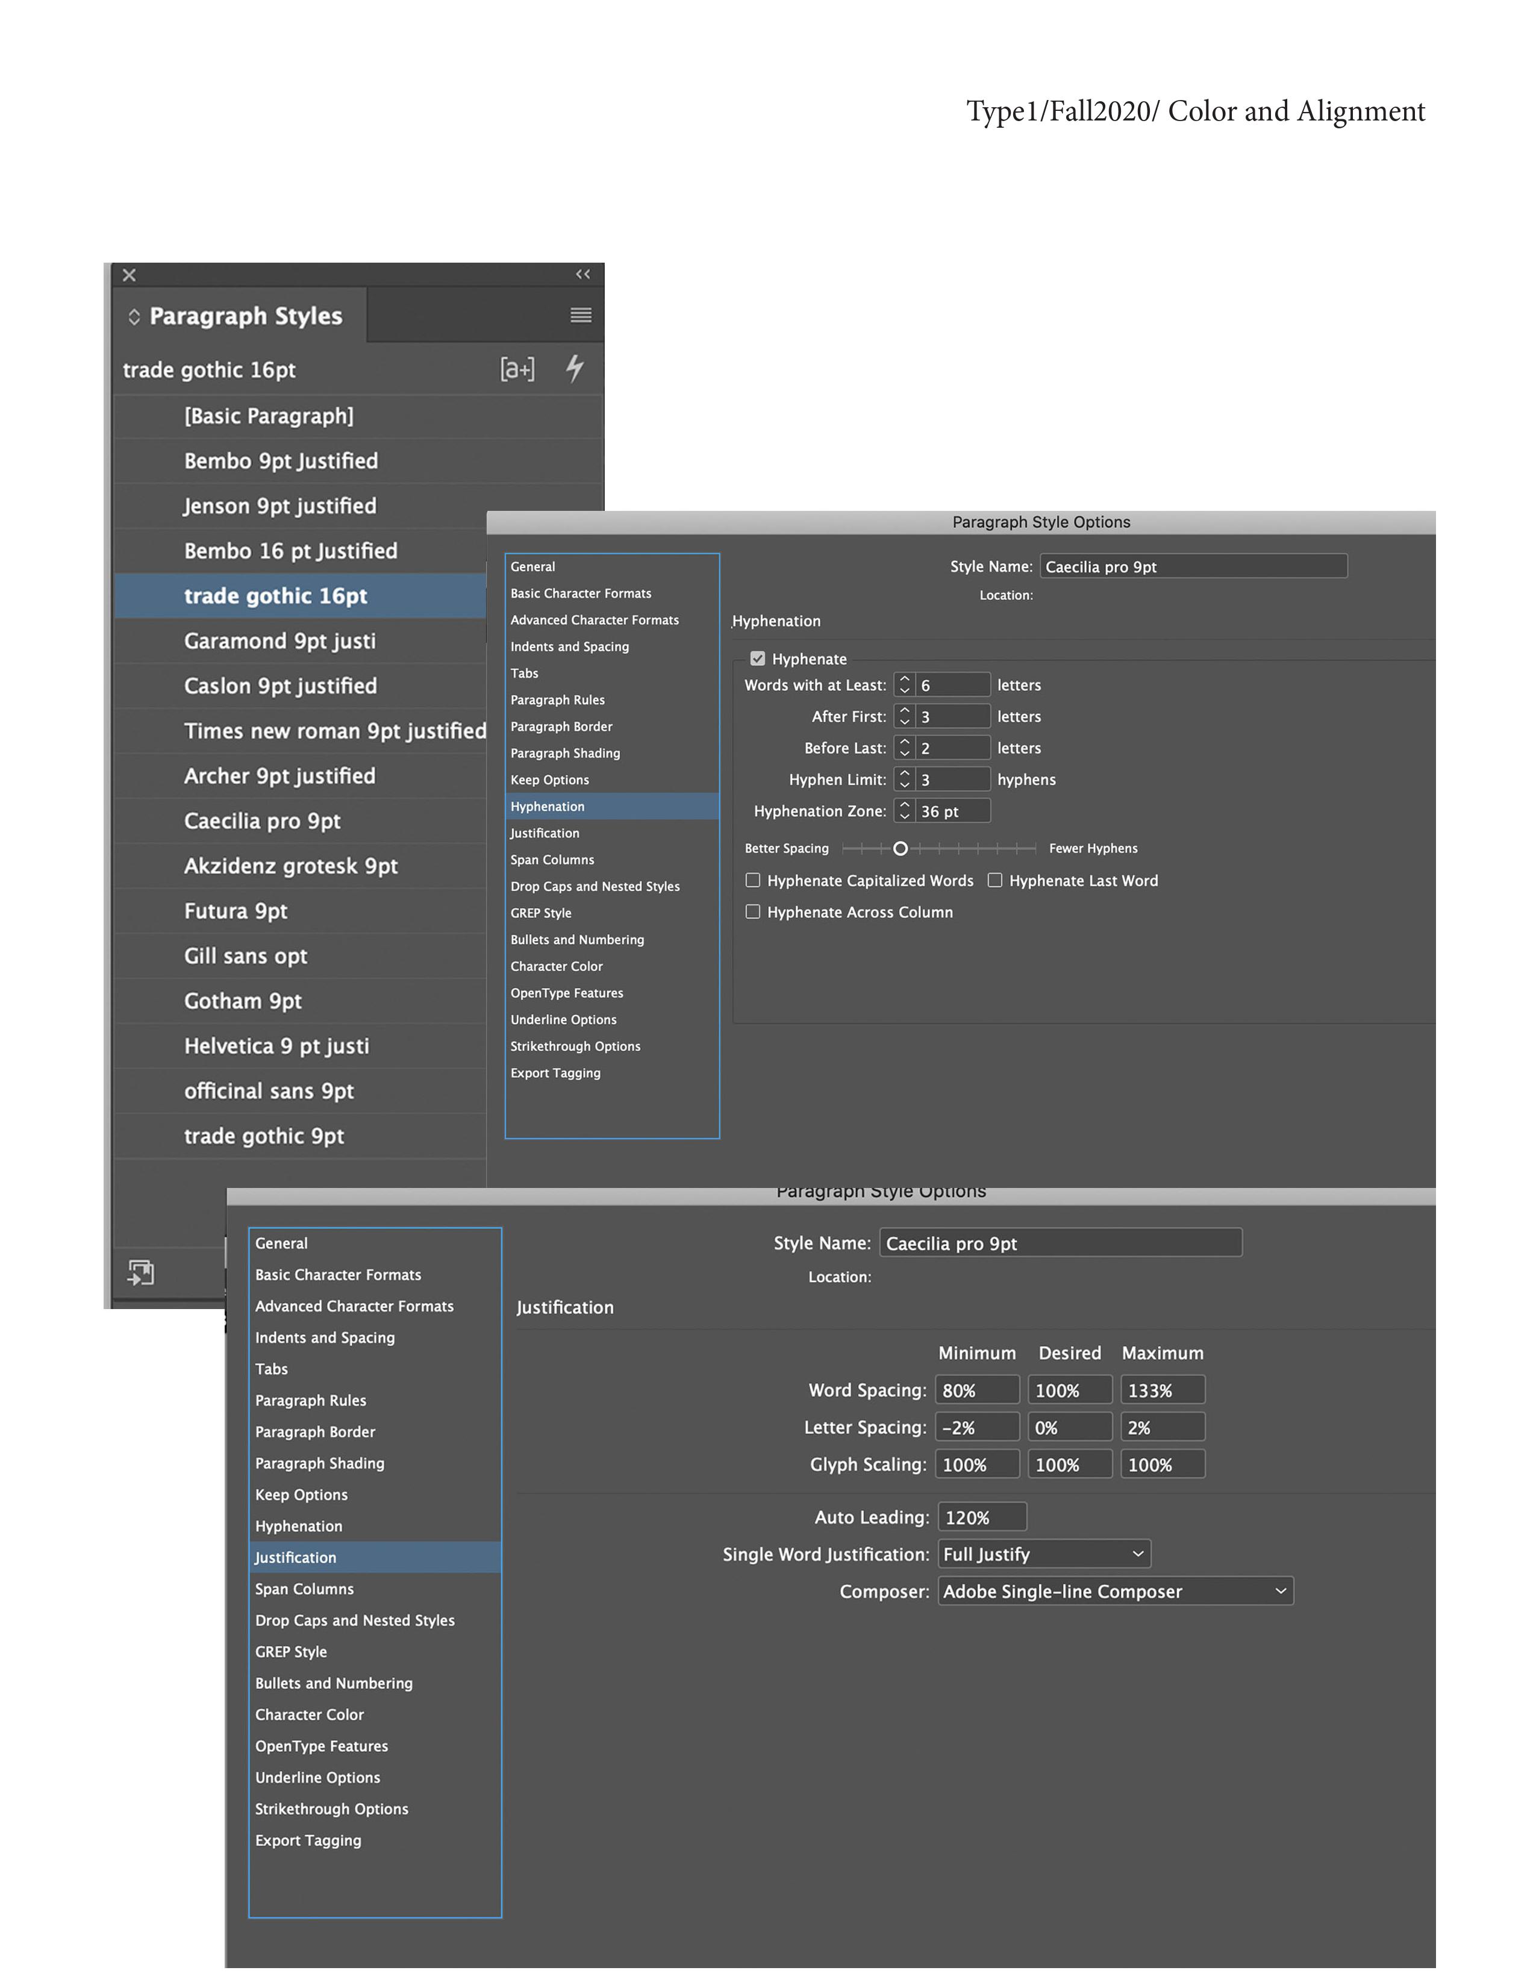Image resolution: width=1536 pixels, height=1988 pixels.
Task: Select the Caecilia pro 9pt paragraph style
Action: pos(262,821)
